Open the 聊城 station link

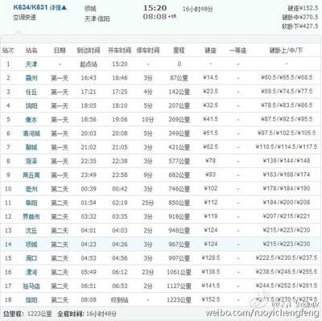(31, 147)
